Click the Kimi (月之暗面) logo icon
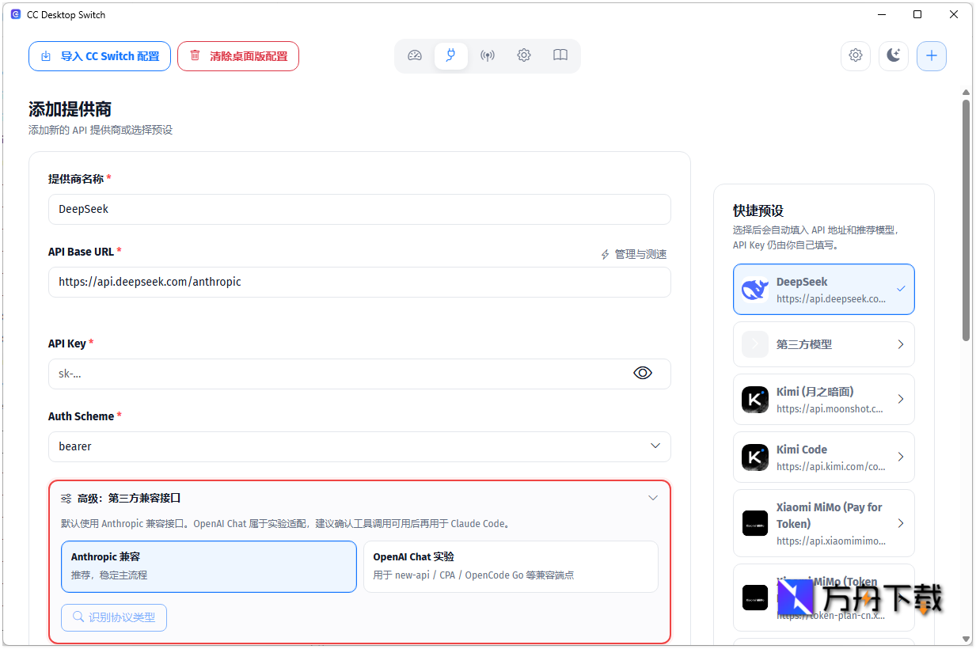The height and width of the screenshot is (649, 976). pyautogui.click(x=755, y=400)
